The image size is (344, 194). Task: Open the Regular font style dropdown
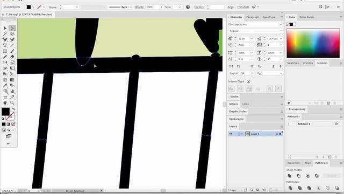[x=281, y=31]
